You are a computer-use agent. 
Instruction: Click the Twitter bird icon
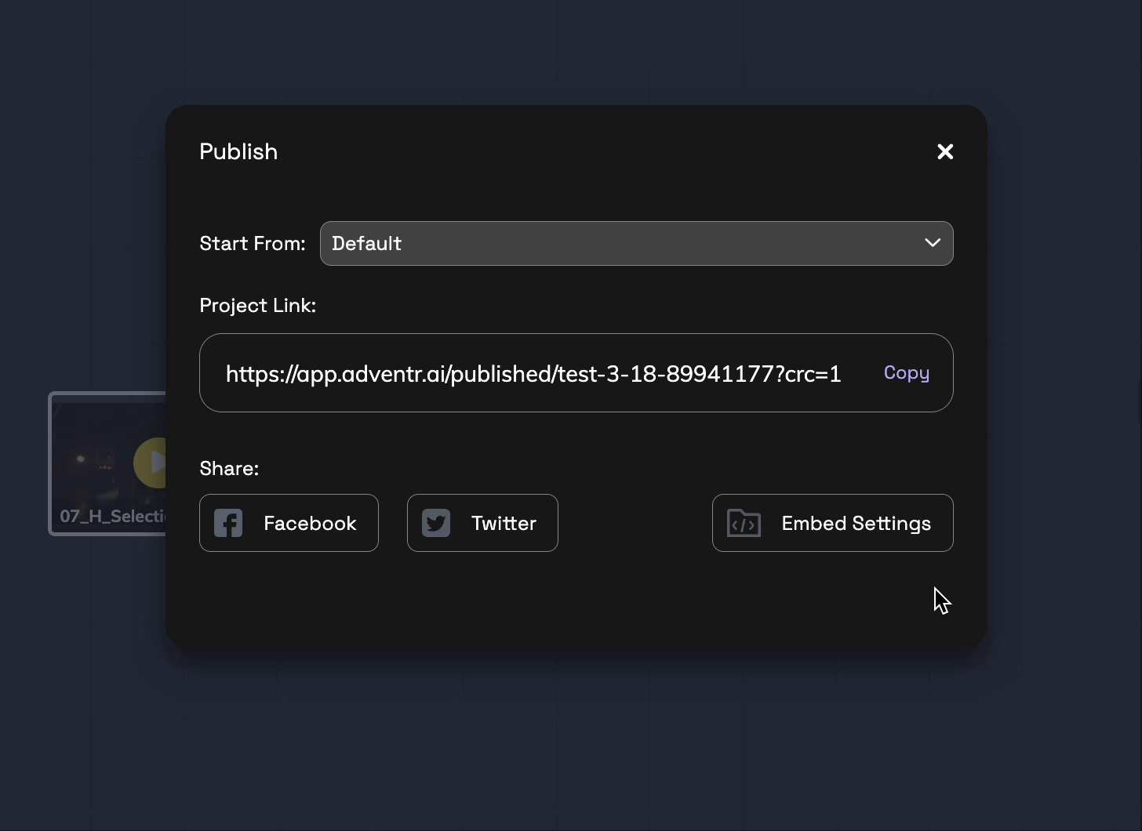click(436, 523)
